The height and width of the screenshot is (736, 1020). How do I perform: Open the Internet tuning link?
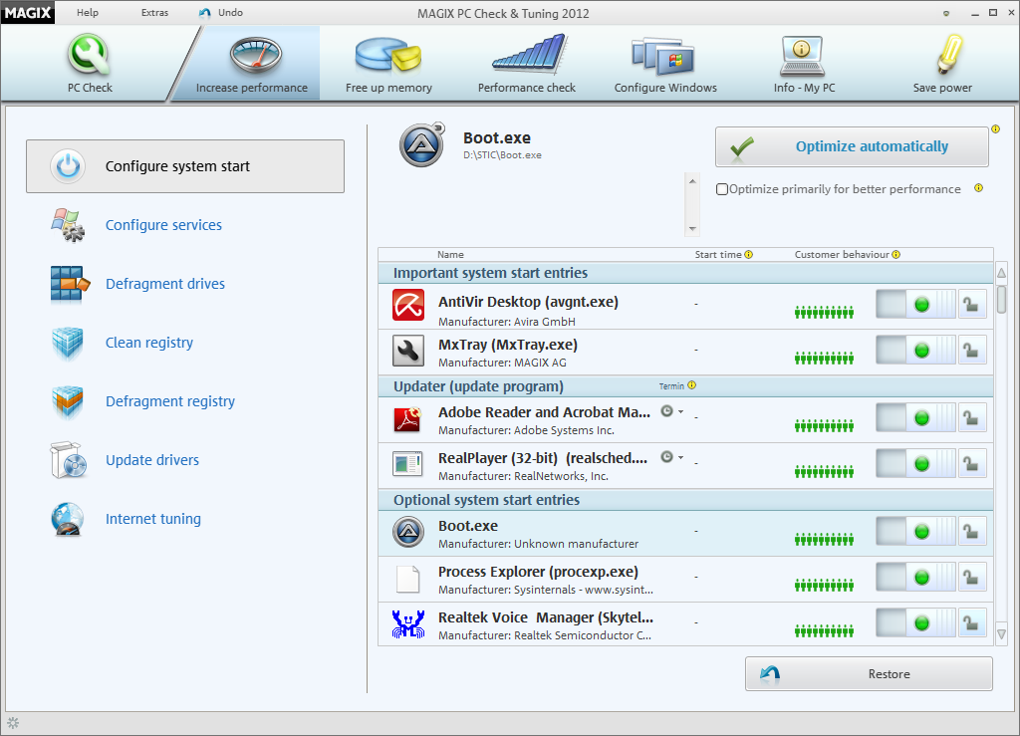(153, 519)
